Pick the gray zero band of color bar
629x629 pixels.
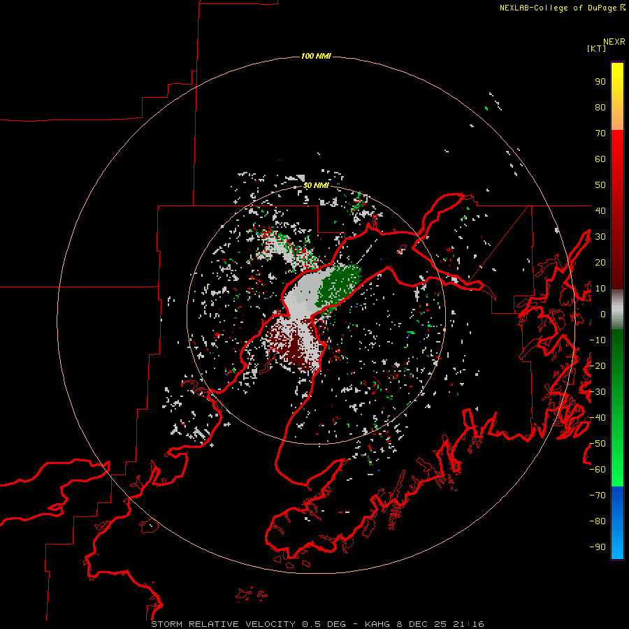click(x=617, y=310)
